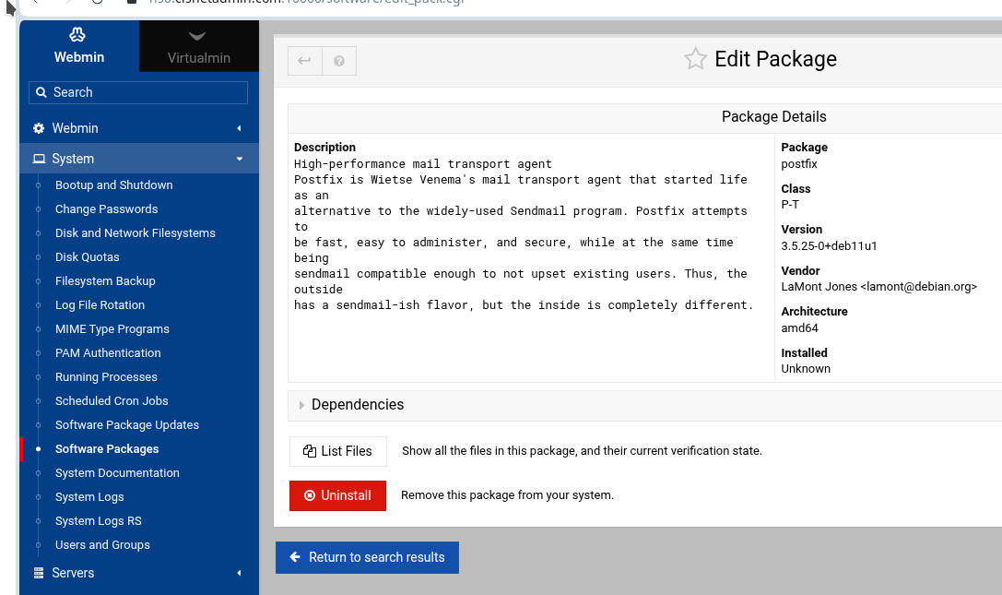The width and height of the screenshot is (1002, 595).
Task: Click the Virtualmin chevron icon
Action: (197, 37)
